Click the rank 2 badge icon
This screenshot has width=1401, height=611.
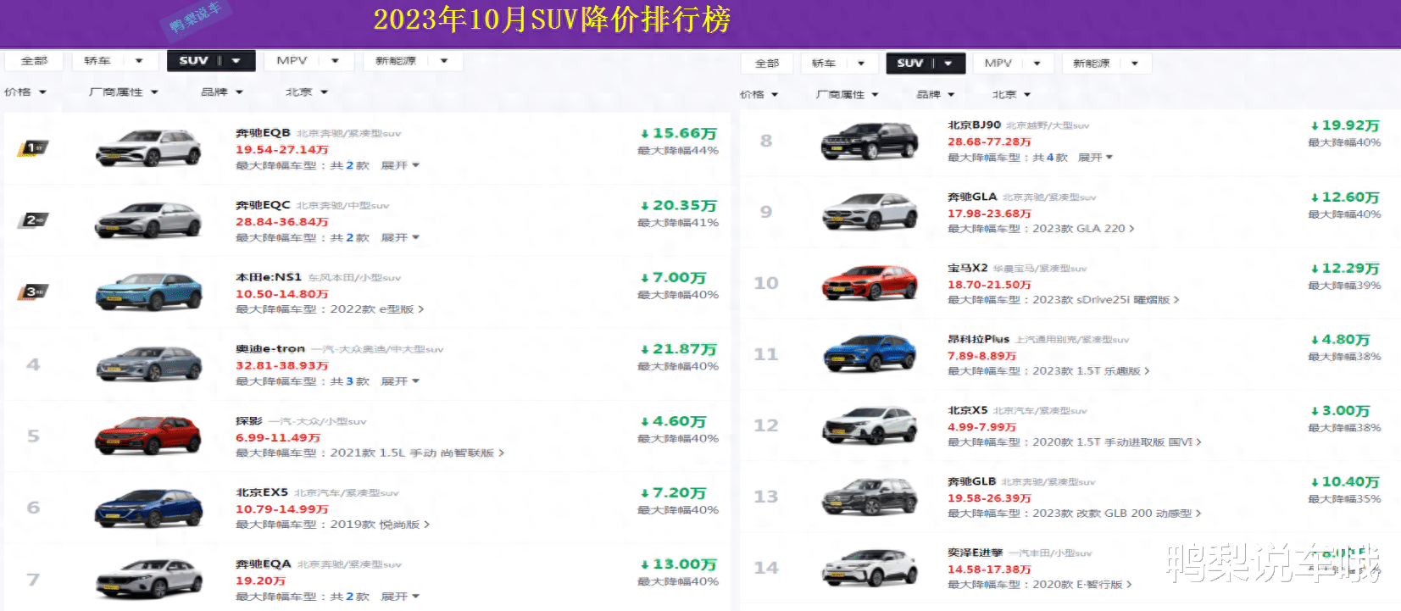pyautogui.click(x=32, y=220)
